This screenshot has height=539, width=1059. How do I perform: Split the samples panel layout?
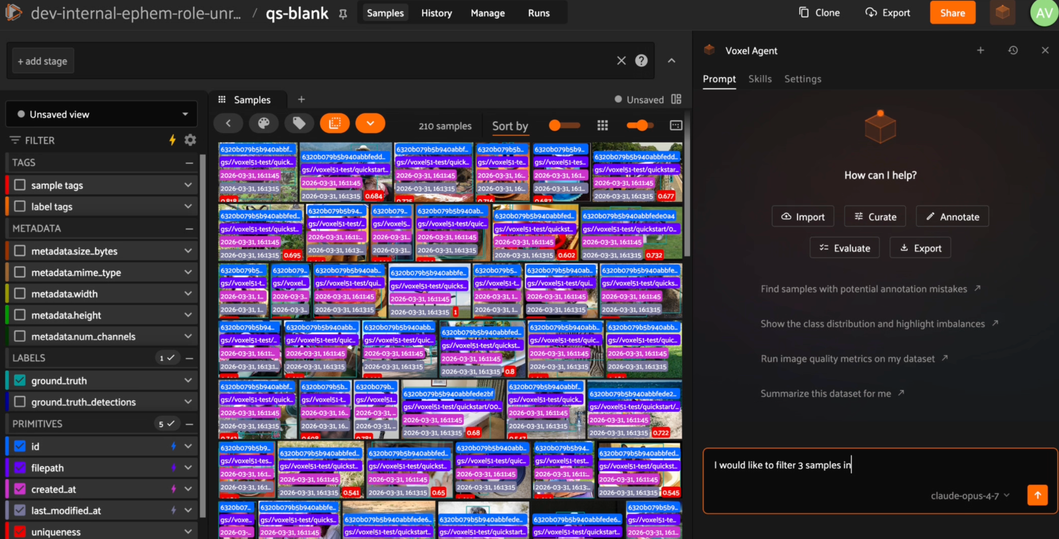(676, 100)
